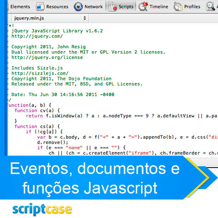Click the Dojo Foundation copyright line
Screen dimensions: 218x218
pyautogui.click(x=61, y=79)
